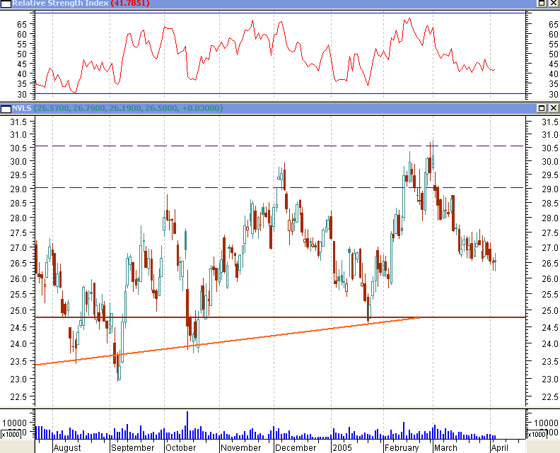Viewport: 560px width, 453px height.
Task: Click the November label on date axis
Action: [x=240, y=447]
